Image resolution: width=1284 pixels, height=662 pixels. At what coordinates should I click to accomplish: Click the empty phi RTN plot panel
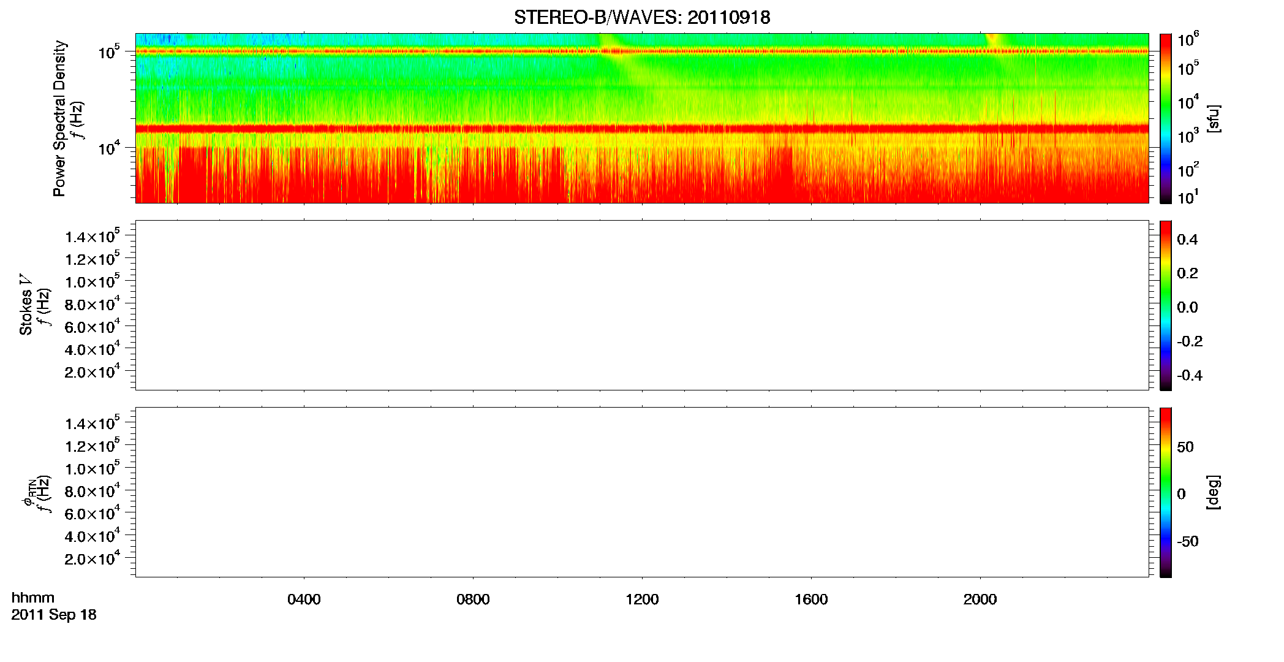[642, 492]
